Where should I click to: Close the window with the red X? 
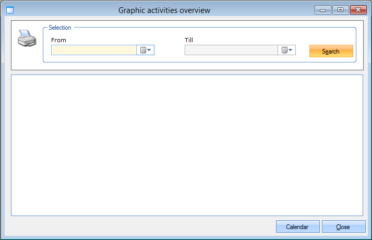click(x=357, y=10)
